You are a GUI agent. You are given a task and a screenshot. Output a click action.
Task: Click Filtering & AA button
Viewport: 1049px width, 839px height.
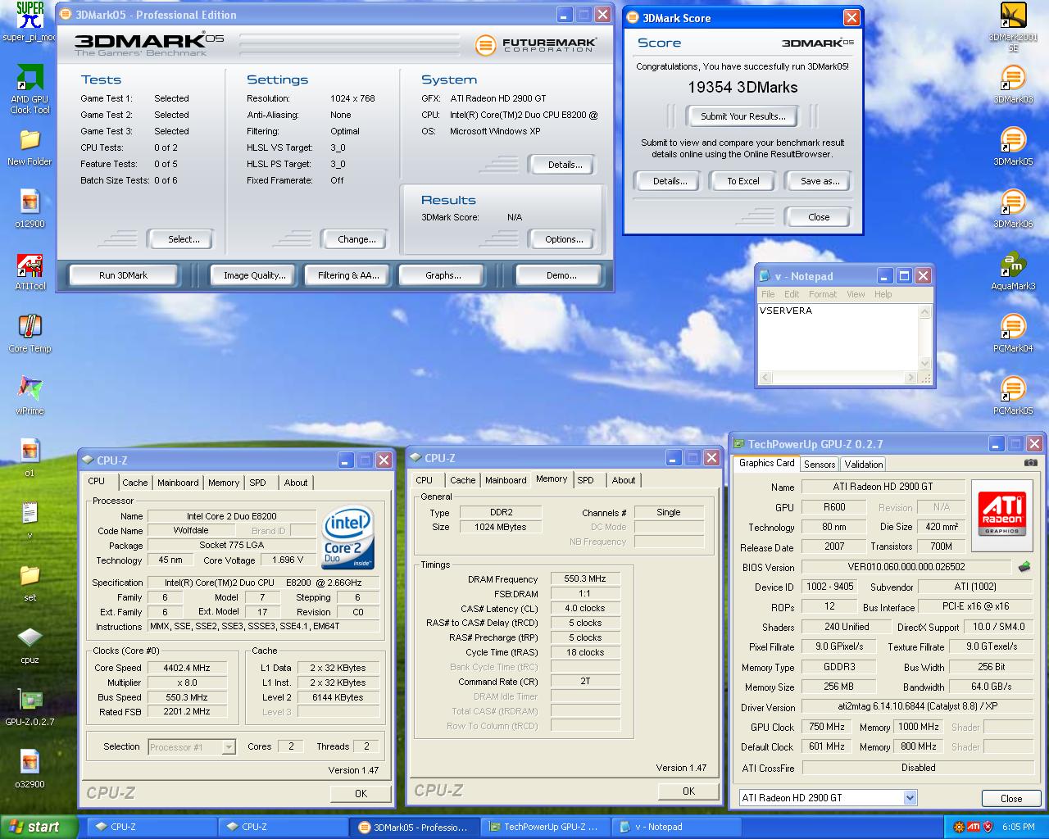tap(348, 275)
